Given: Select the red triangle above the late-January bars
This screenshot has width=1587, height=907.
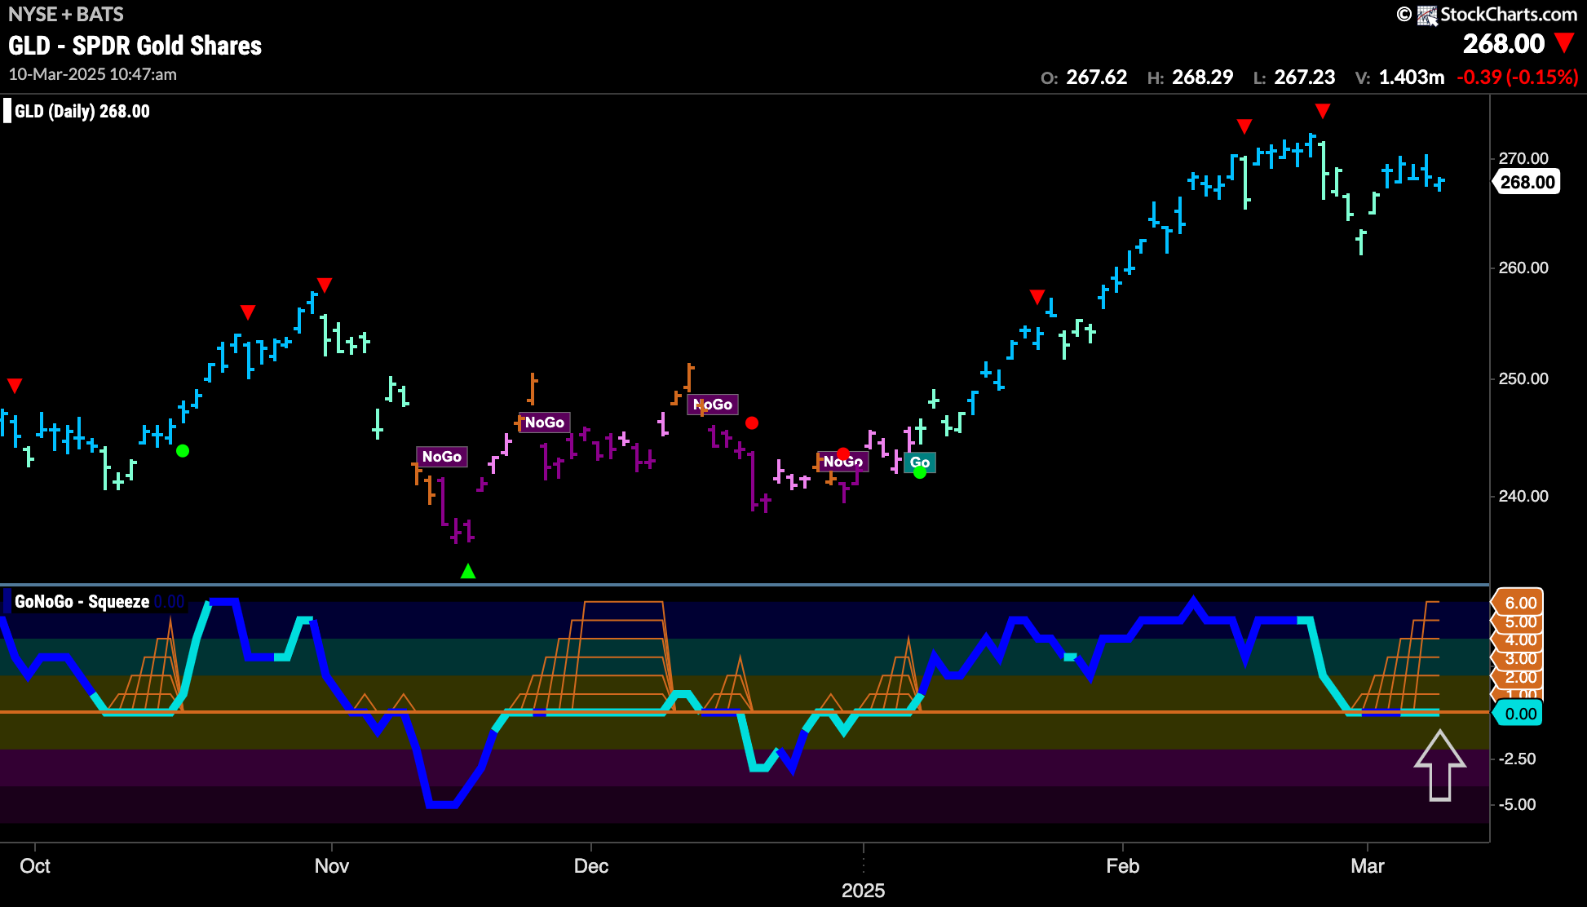Looking at the screenshot, I should 1037,296.
